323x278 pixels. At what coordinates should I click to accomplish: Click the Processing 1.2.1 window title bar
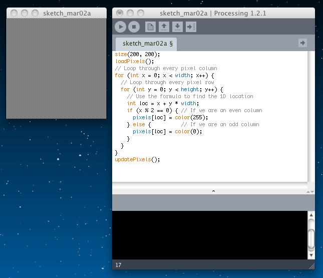click(x=213, y=13)
